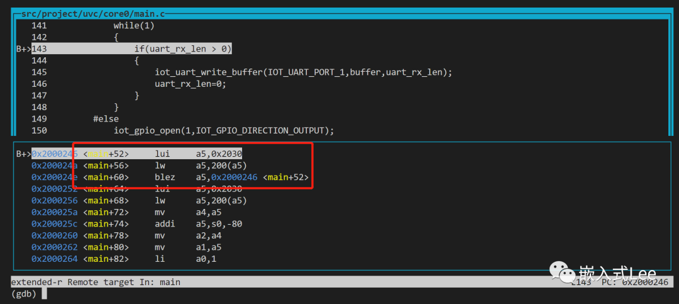Click the status line 'extended-r Remote target In: main'

tap(96, 283)
